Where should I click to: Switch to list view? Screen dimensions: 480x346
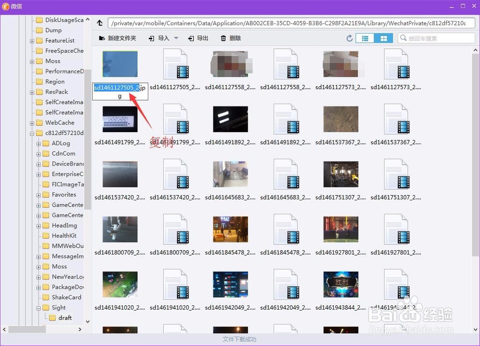(365, 38)
